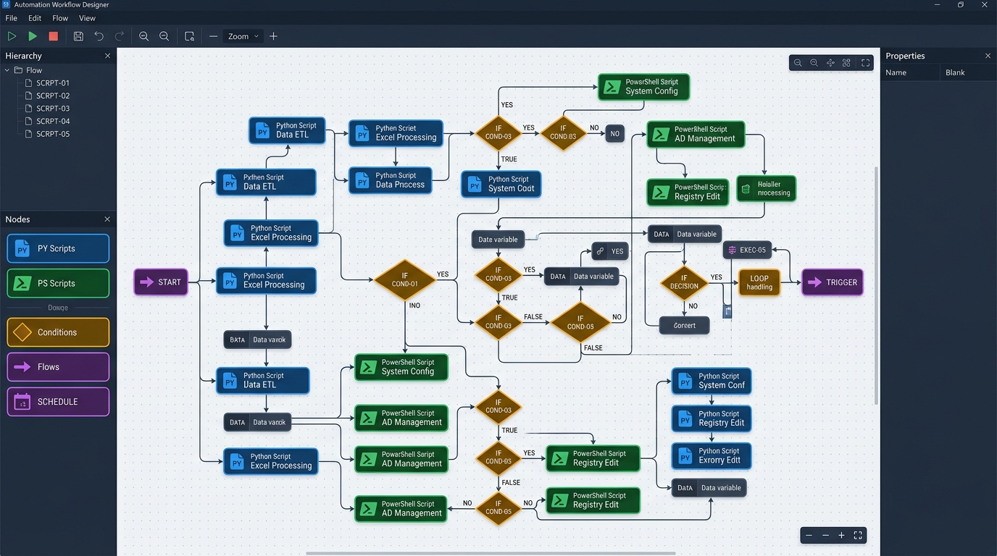Close the Hierarchy panel
Screen dimensions: 997x556
pyautogui.click(x=108, y=56)
